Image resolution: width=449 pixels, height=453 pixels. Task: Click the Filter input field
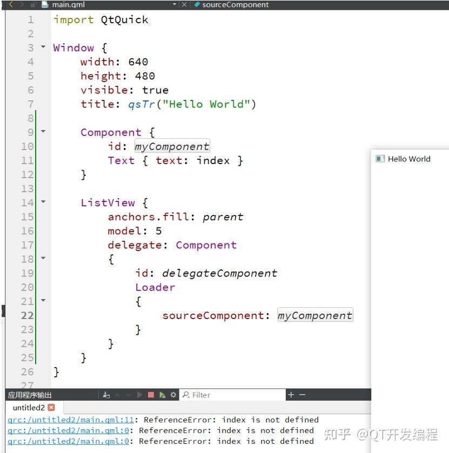coord(232,395)
